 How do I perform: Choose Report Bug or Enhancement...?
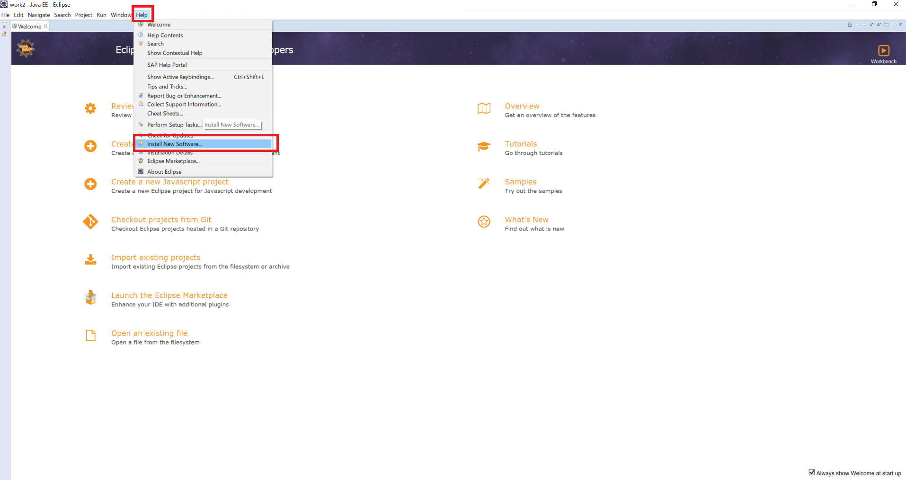[x=203, y=96]
